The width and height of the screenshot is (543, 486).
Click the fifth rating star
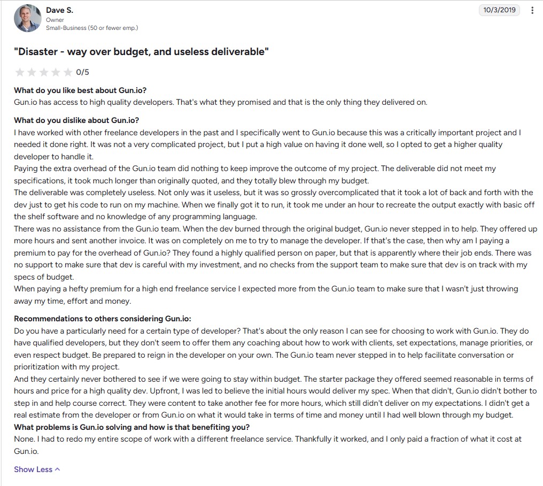coord(68,72)
